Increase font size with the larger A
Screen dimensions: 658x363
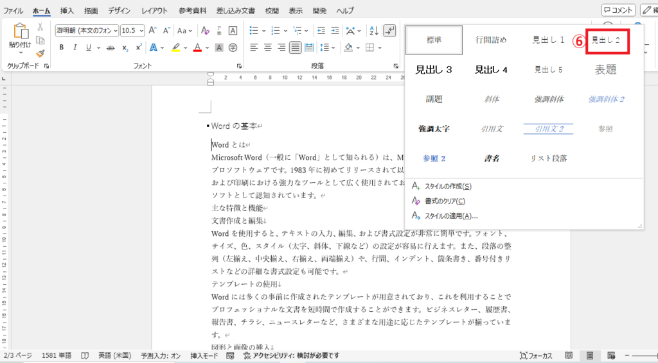tap(153, 31)
